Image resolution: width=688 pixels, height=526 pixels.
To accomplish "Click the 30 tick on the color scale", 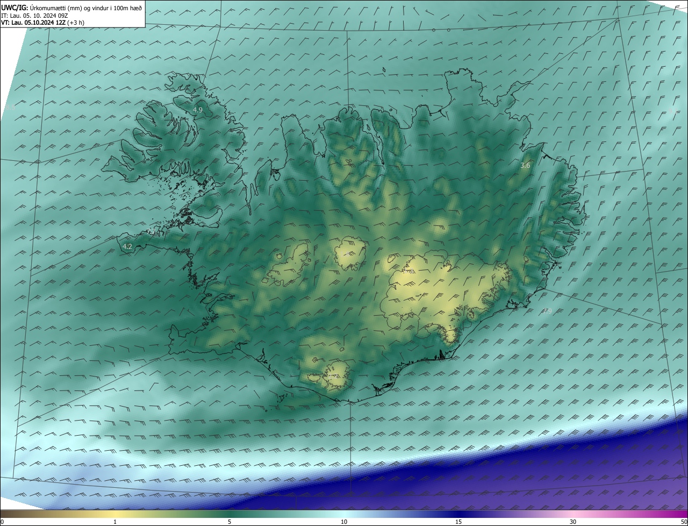I will pyautogui.click(x=573, y=522).
